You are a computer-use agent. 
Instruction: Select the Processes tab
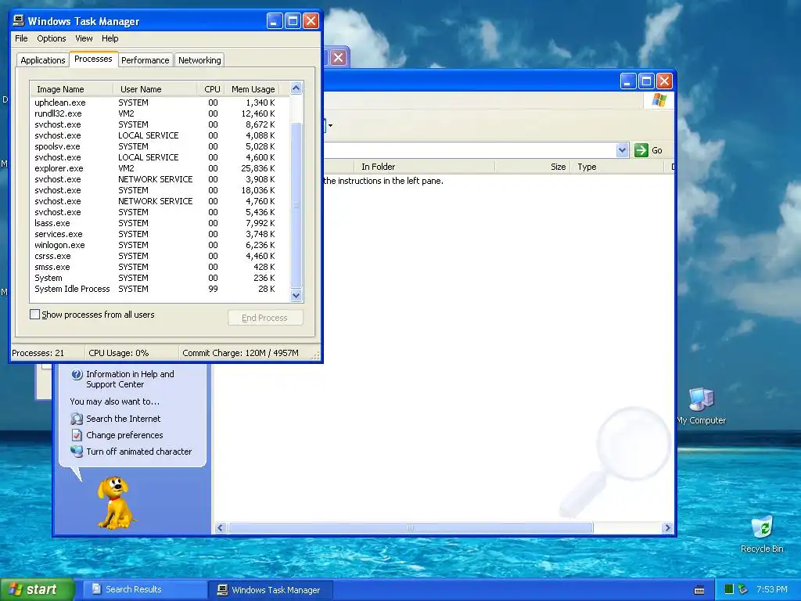tap(93, 59)
